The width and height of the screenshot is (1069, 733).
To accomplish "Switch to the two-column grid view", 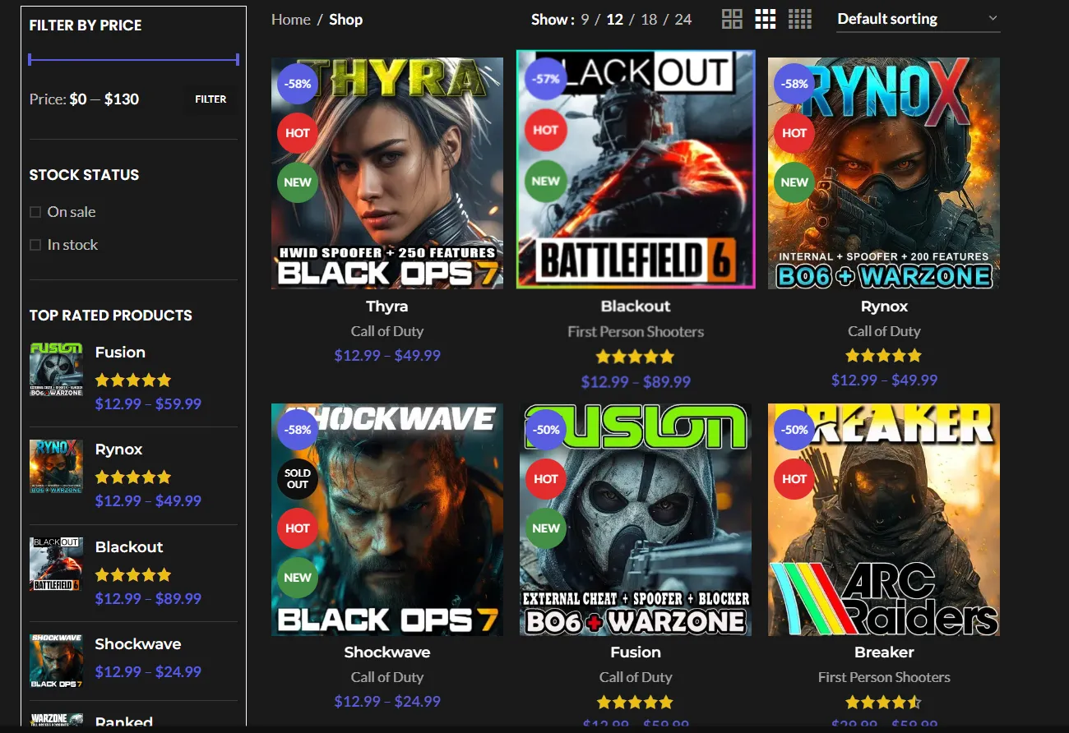I will [x=732, y=19].
